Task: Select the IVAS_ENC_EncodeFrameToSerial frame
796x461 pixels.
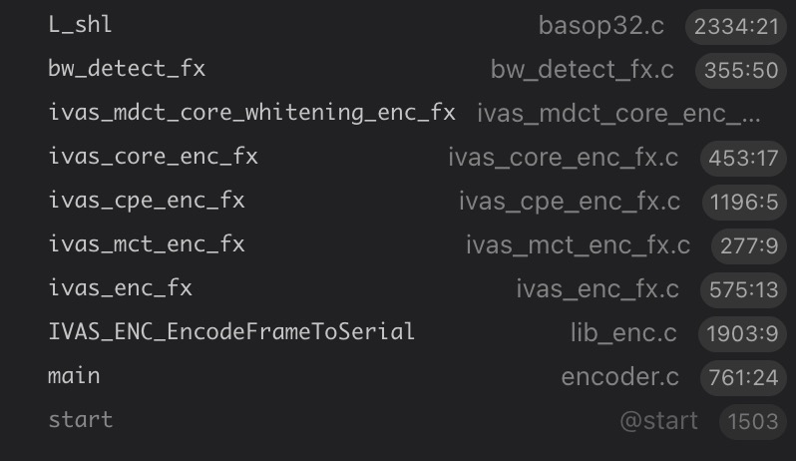Action: click(231, 331)
